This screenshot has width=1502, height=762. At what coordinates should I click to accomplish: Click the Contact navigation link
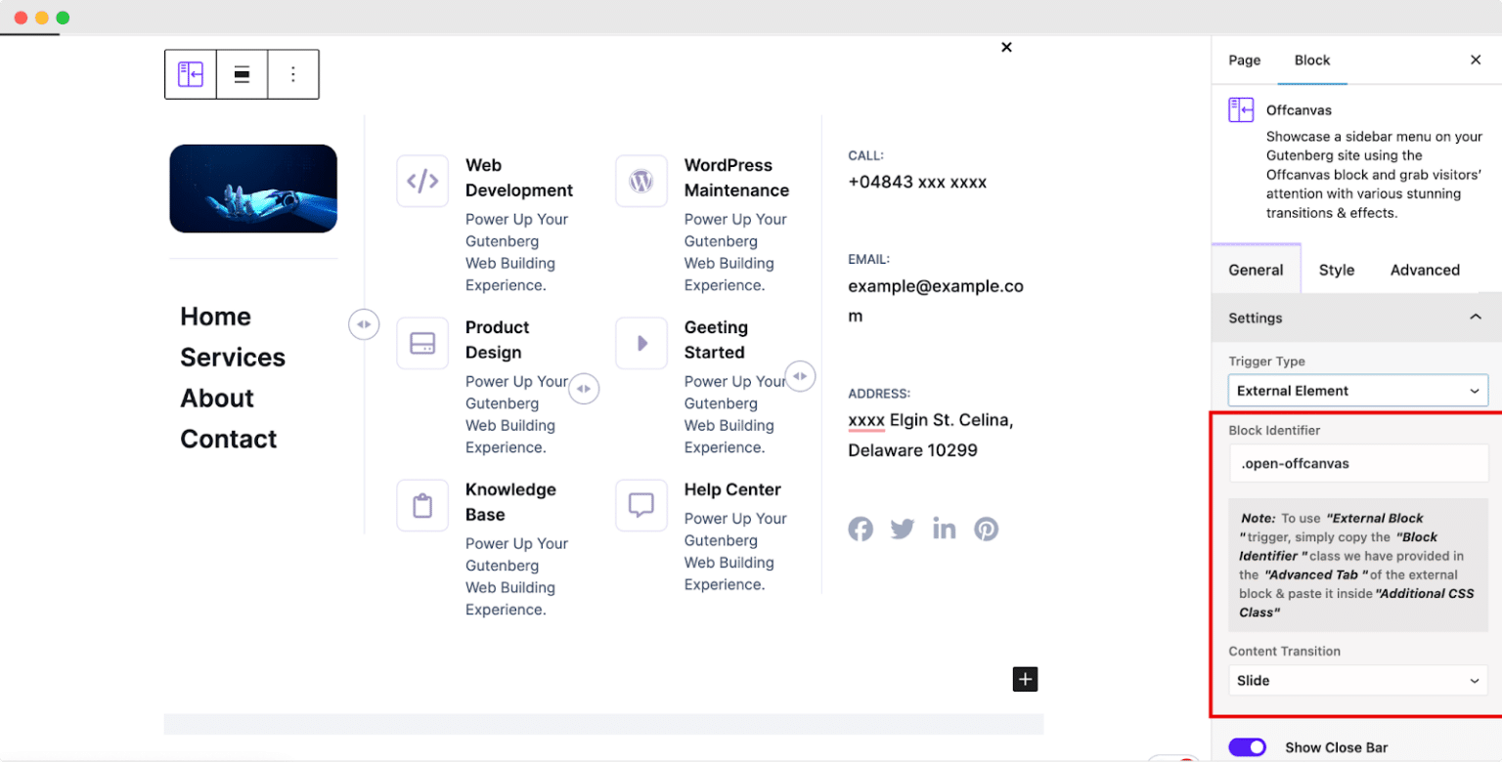tap(228, 439)
